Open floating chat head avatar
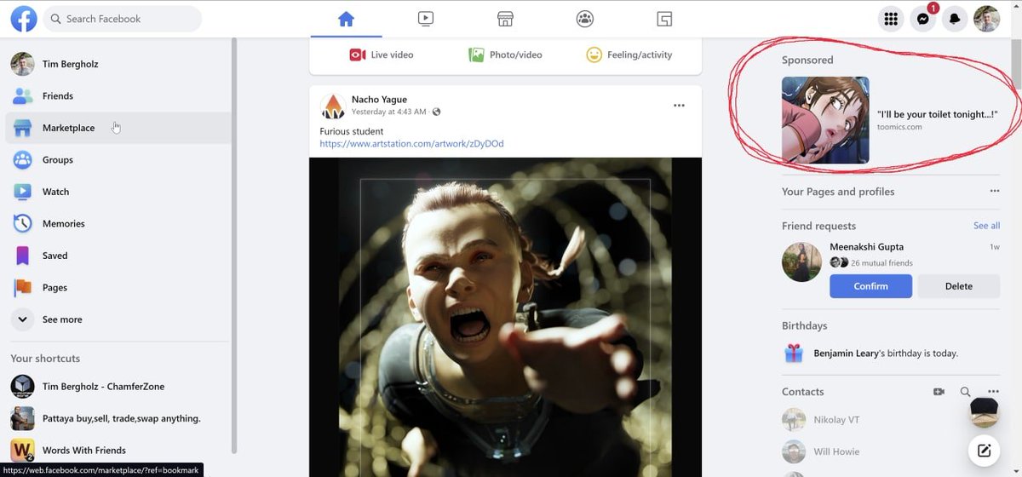1022x477 pixels. click(984, 412)
